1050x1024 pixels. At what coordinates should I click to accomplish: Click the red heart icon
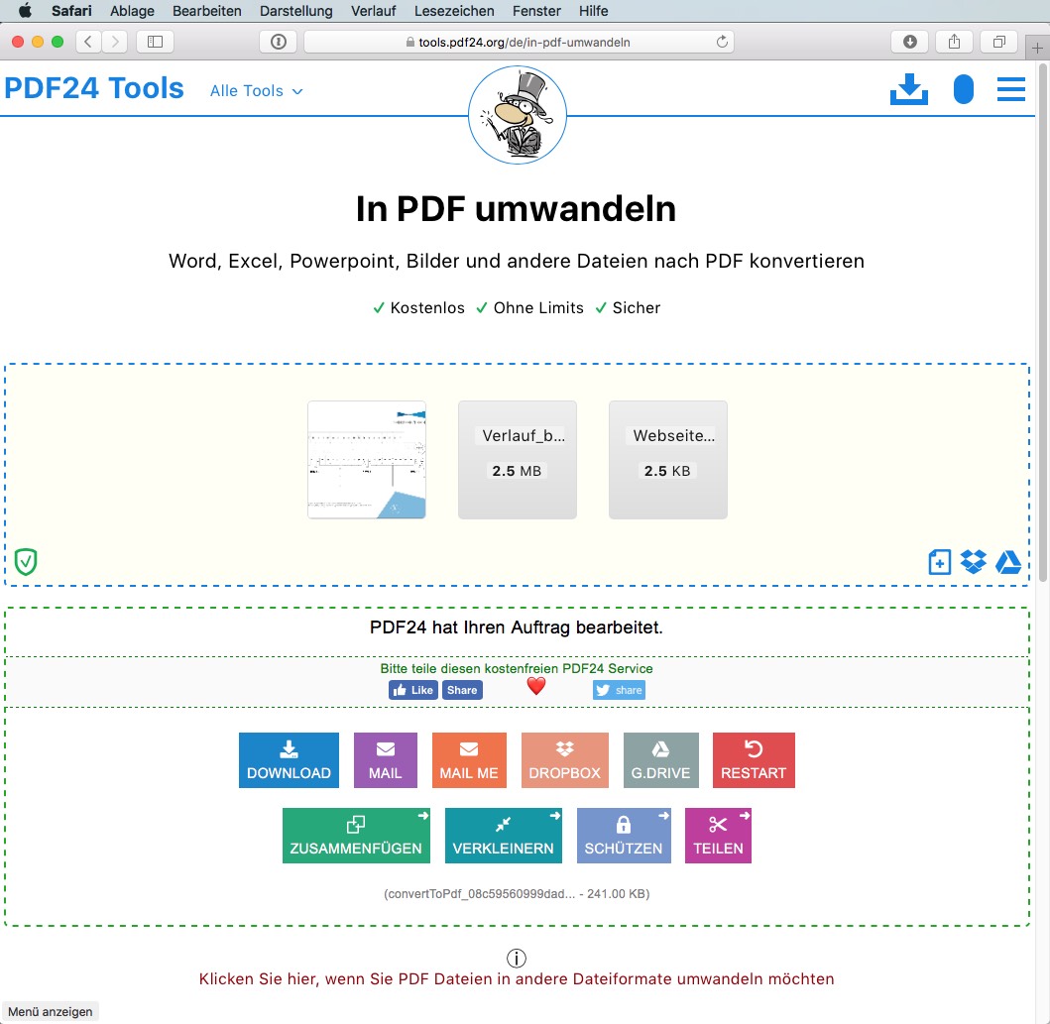click(536, 686)
